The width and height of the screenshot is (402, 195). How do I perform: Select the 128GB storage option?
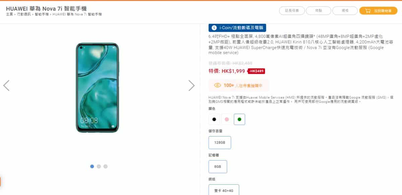pos(220,142)
